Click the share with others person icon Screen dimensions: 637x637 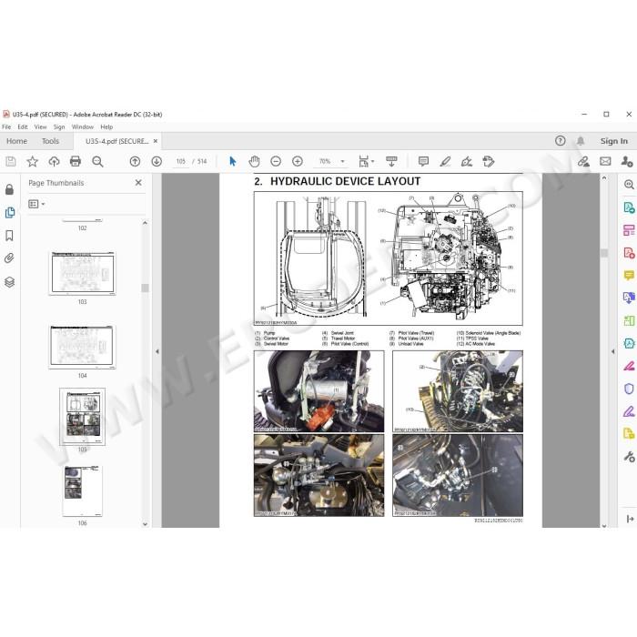(627, 162)
